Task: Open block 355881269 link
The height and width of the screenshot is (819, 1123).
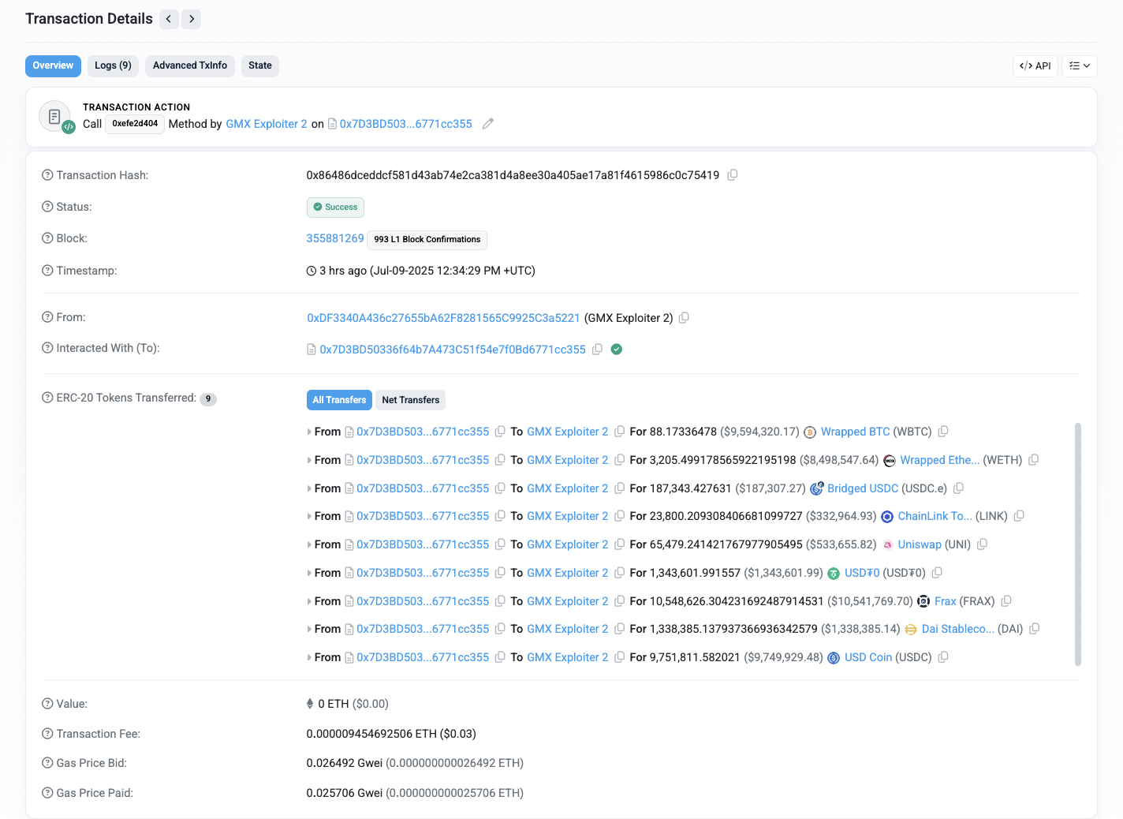Action: 335,238
